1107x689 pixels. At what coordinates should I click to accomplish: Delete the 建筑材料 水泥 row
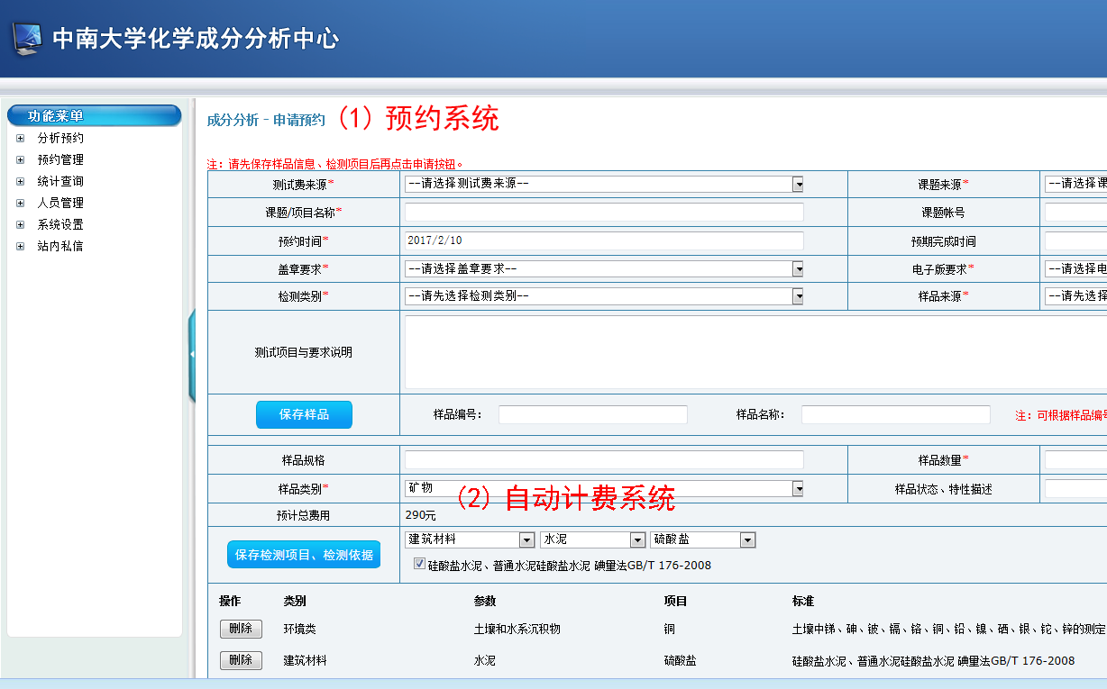click(241, 660)
